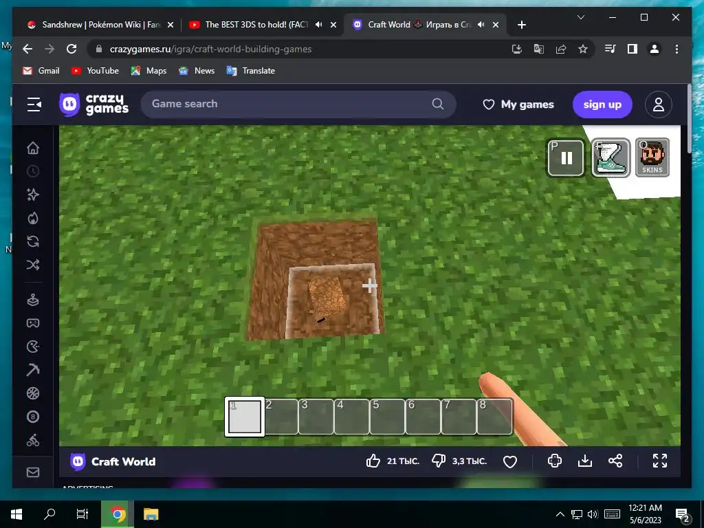Select hotbar slot 3
704x528 pixels.
(x=316, y=417)
